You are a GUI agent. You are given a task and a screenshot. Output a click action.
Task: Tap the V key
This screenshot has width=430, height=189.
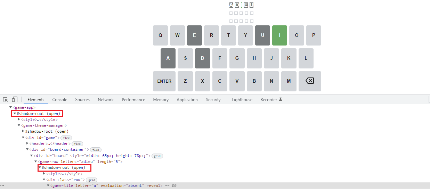(x=237, y=81)
